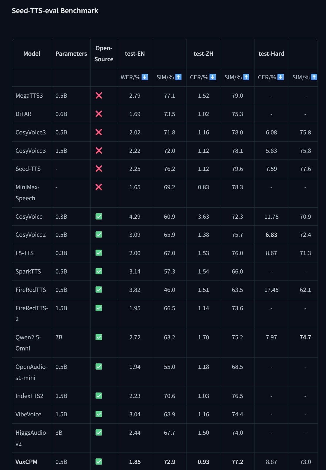Click the 8.87 CER value in VoxCPM row
The height and width of the screenshot is (470, 326).
(x=271, y=462)
